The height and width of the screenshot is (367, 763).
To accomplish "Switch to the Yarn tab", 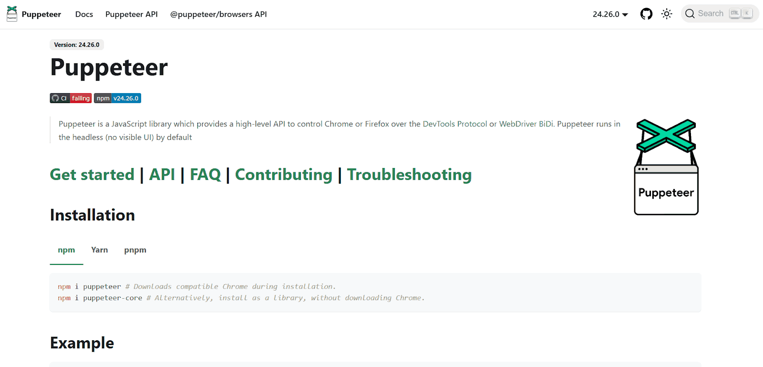I will tap(99, 250).
